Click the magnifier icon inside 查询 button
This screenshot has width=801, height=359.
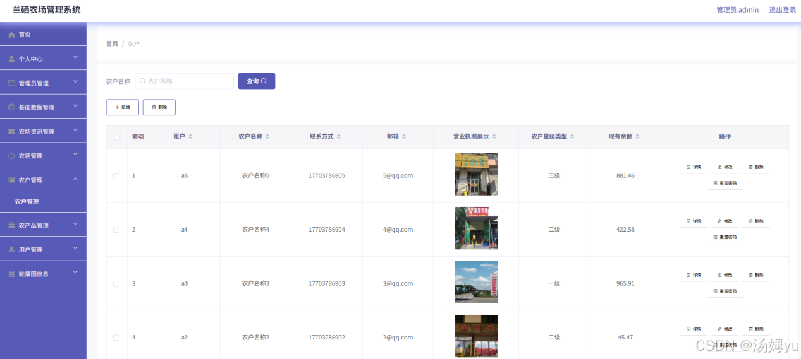point(264,81)
